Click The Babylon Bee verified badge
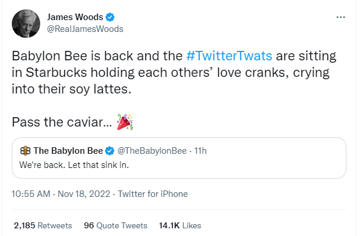The width and height of the screenshot is (360, 236). [x=110, y=151]
